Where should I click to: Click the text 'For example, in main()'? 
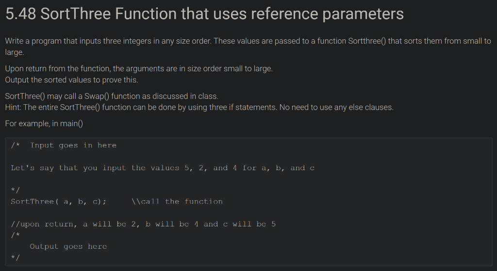(x=44, y=124)
